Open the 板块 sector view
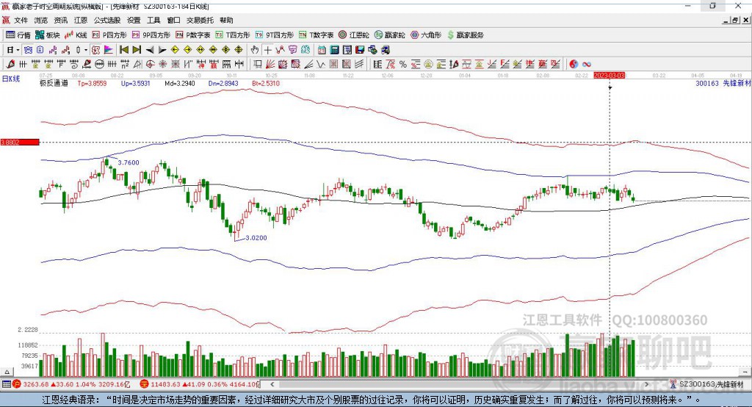Image resolution: width=752 pixels, height=407 pixels. (x=47, y=35)
